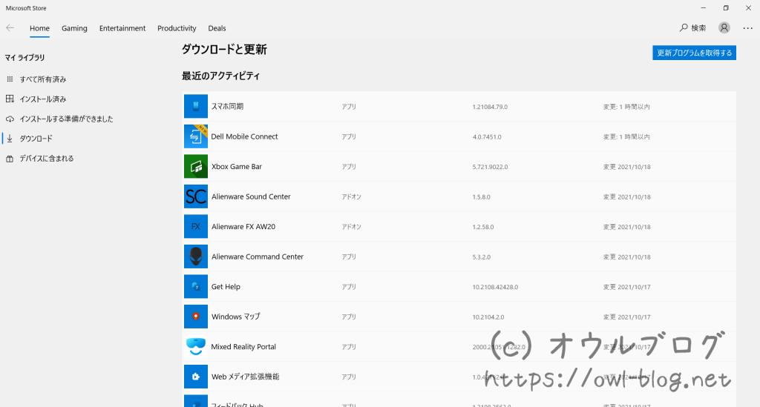Click the Dell Mobile Connect app icon
The width and height of the screenshot is (760, 407).
[196, 136]
